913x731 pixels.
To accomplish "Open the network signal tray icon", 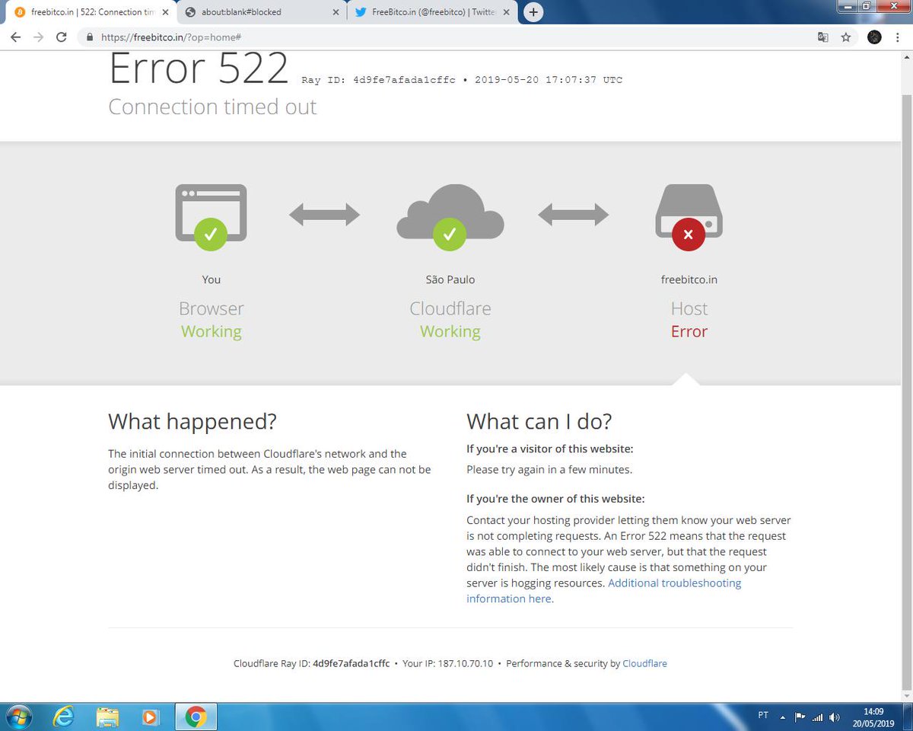I will tap(818, 717).
